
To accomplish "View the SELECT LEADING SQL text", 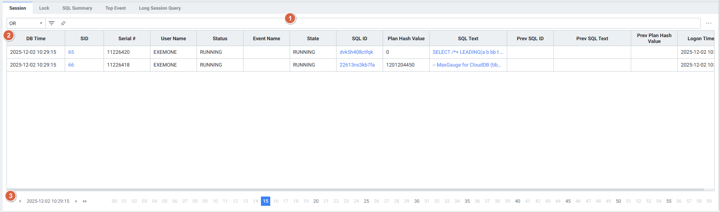I will (x=468, y=52).
